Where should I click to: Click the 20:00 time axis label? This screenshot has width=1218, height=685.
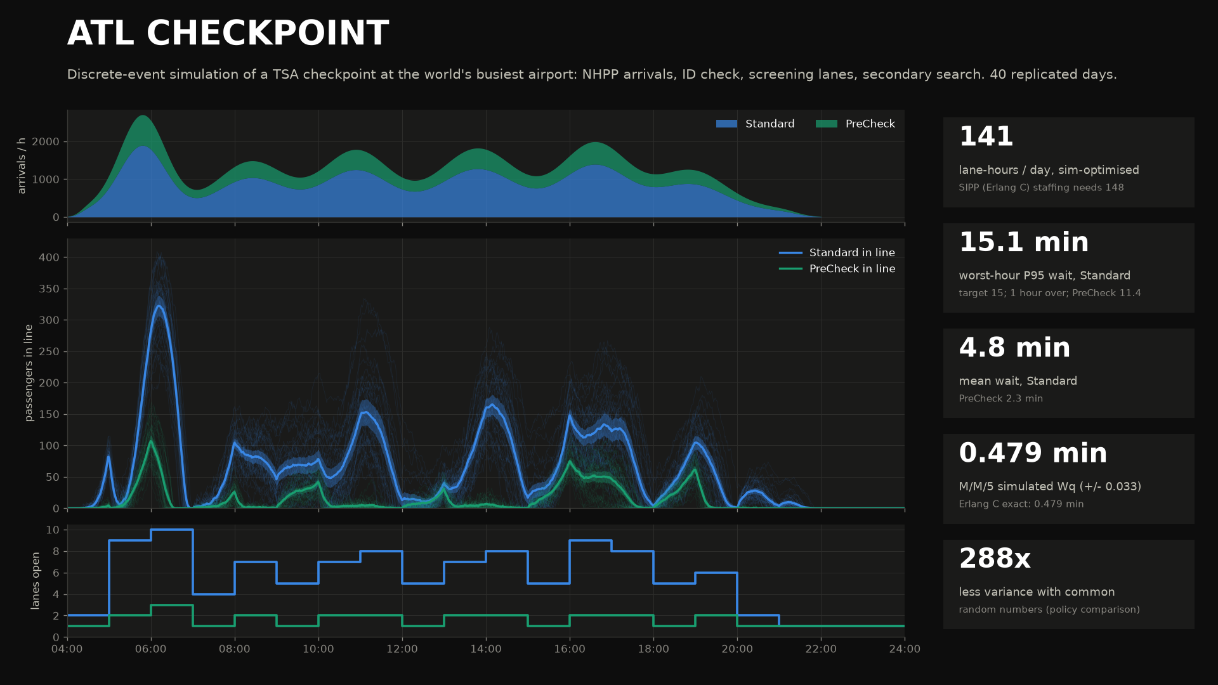point(737,649)
